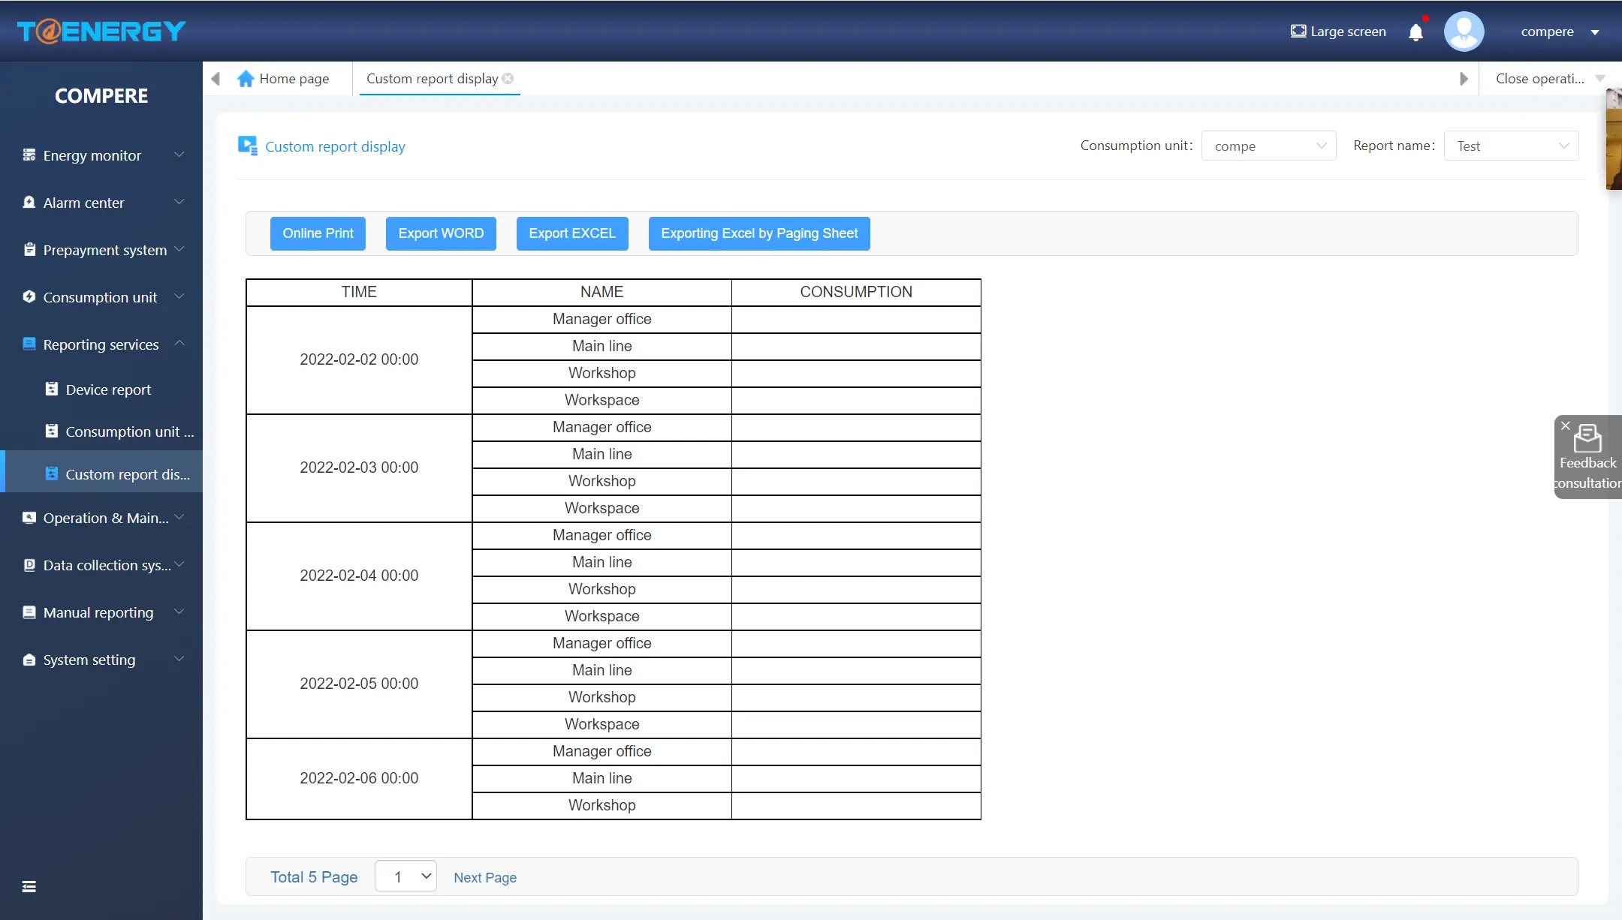This screenshot has width=1622, height=920.
Task: Click the Custom report display heading
Action: (x=335, y=146)
